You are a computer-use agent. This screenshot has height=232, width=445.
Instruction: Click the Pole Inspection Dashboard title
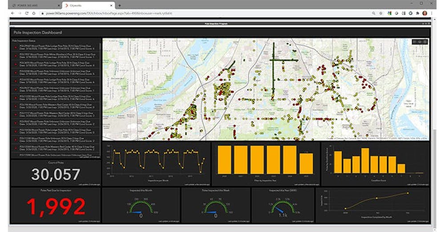[38, 32]
